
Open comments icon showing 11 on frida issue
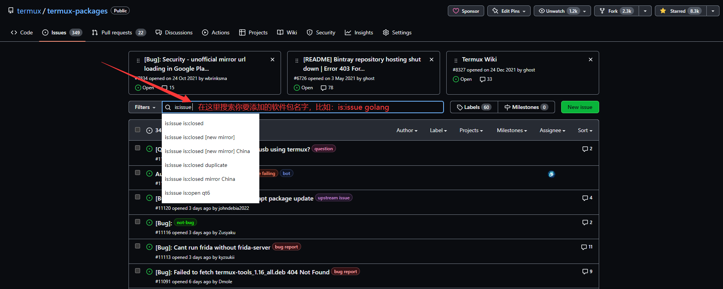587,247
